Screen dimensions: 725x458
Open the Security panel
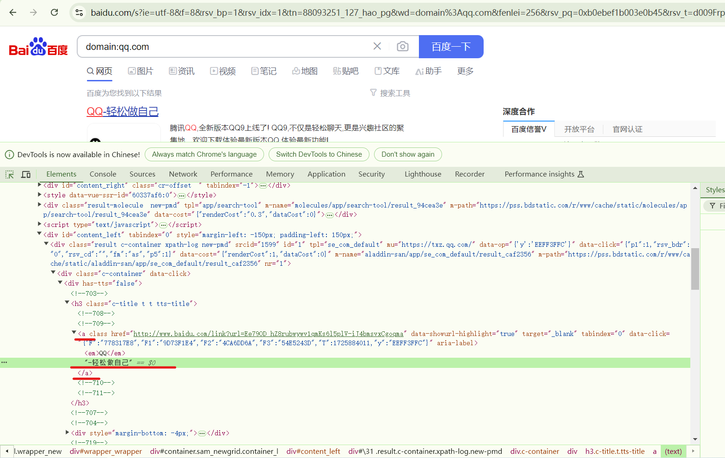(x=372, y=174)
